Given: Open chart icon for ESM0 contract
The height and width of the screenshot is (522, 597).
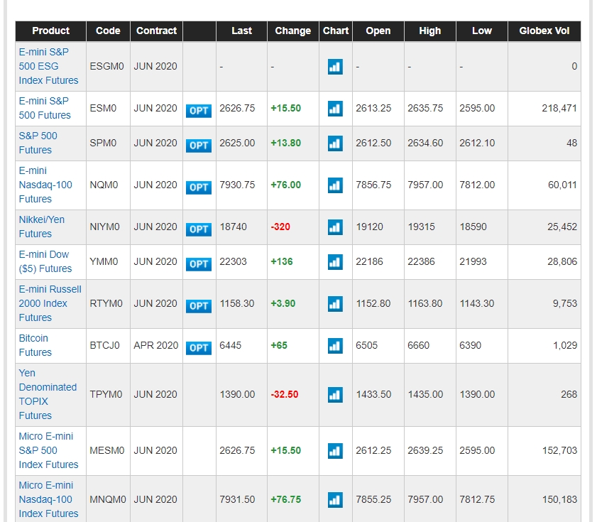Looking at the screenshot, I should 335,109.
